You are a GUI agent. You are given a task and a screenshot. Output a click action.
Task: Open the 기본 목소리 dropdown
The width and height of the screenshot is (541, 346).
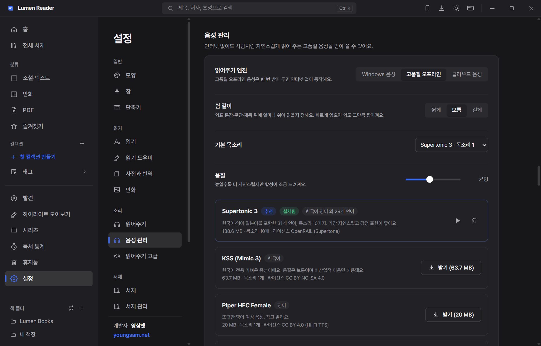pyautogui.click(x=451, y=145)
